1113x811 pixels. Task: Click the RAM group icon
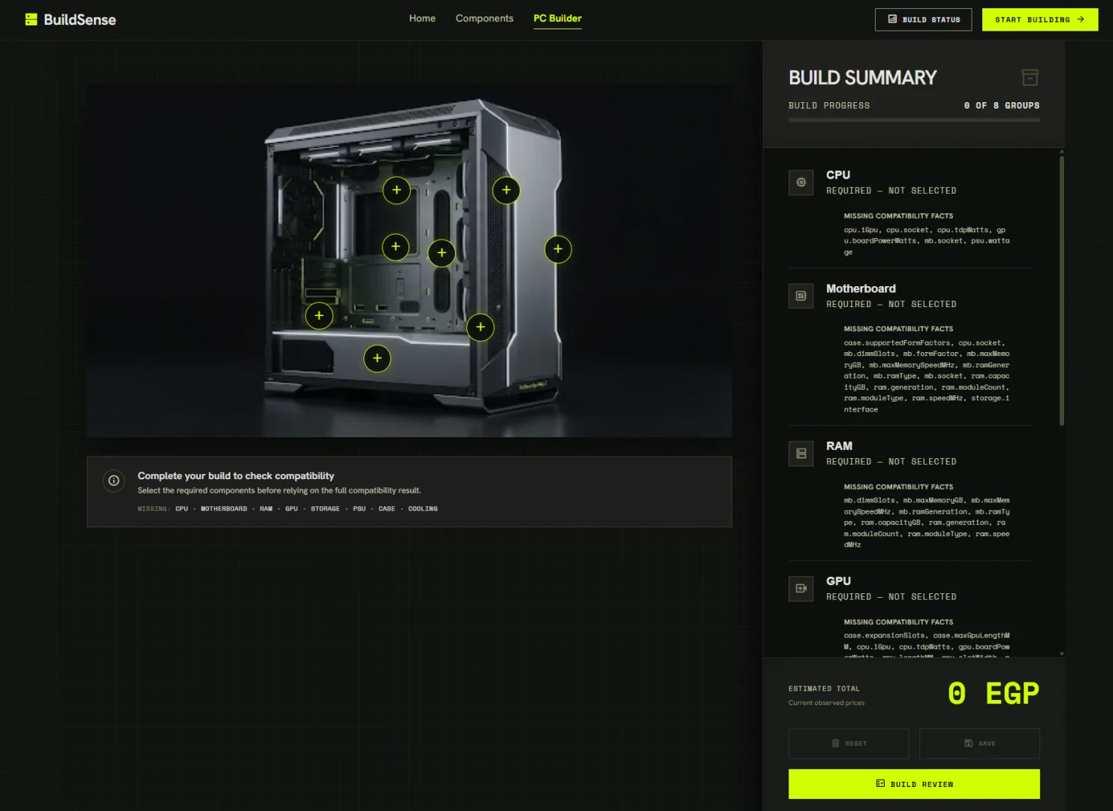801,454
